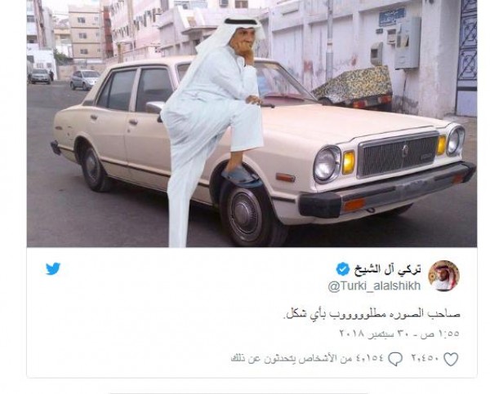Click the tweet's Arabic text body

[x=371, y=313]
